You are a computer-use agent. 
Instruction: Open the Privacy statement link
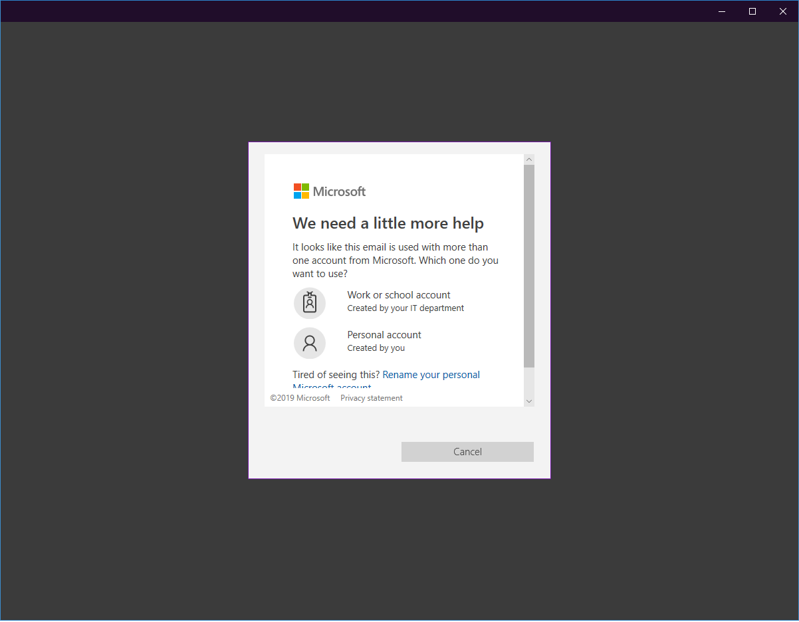tap(372, 398)
